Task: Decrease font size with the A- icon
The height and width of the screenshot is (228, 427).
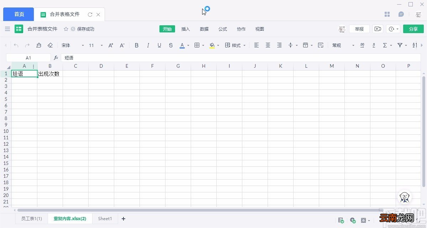Action: point(122,45)
